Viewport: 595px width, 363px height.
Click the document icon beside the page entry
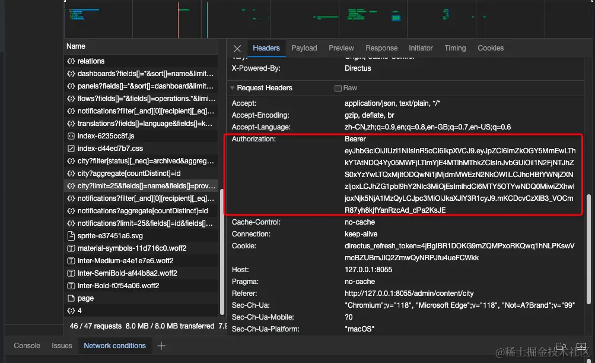pyautogui.click(x=72, y=298)
